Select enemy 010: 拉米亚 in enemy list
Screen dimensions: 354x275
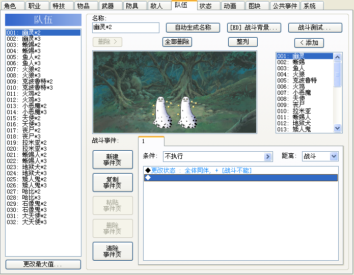[x=305, y=111]
